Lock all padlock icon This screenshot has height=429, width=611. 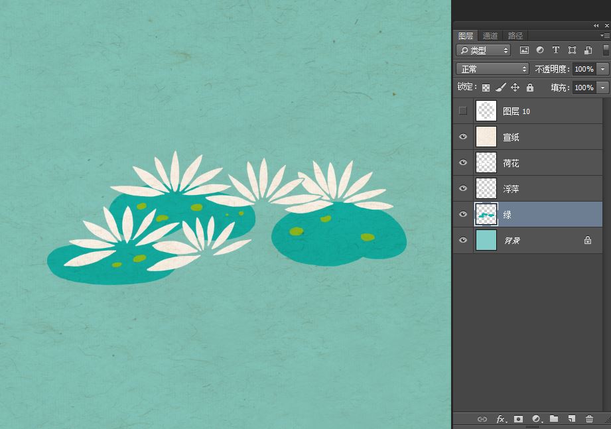tap(530, 88)
